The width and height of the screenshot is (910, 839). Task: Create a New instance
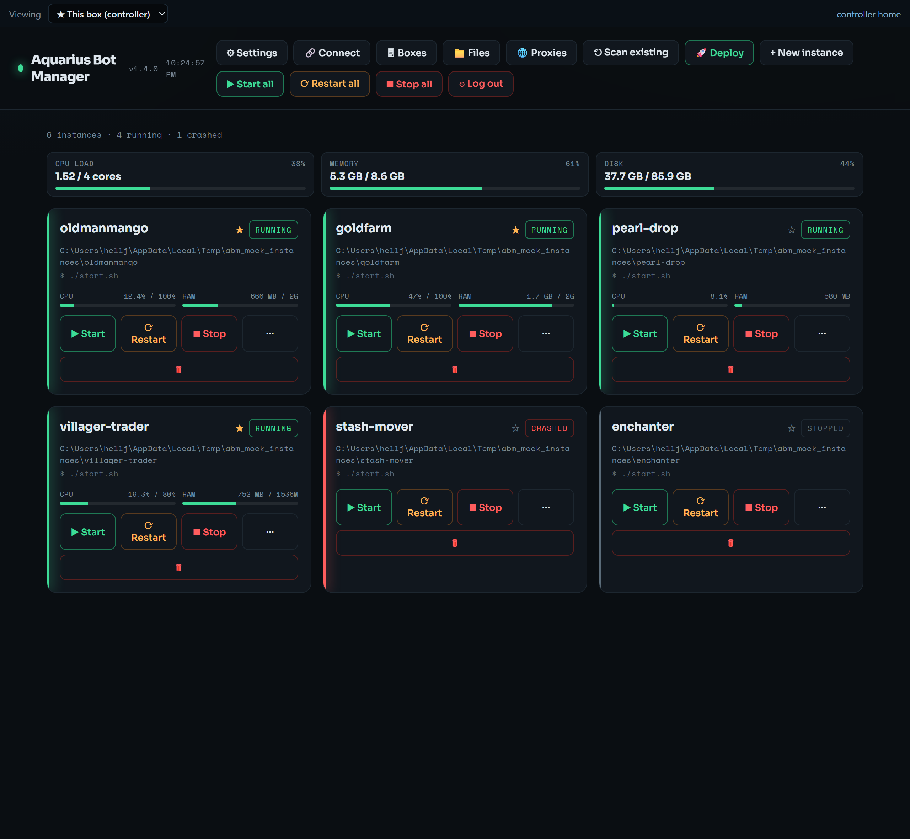(x=806, y=53)
